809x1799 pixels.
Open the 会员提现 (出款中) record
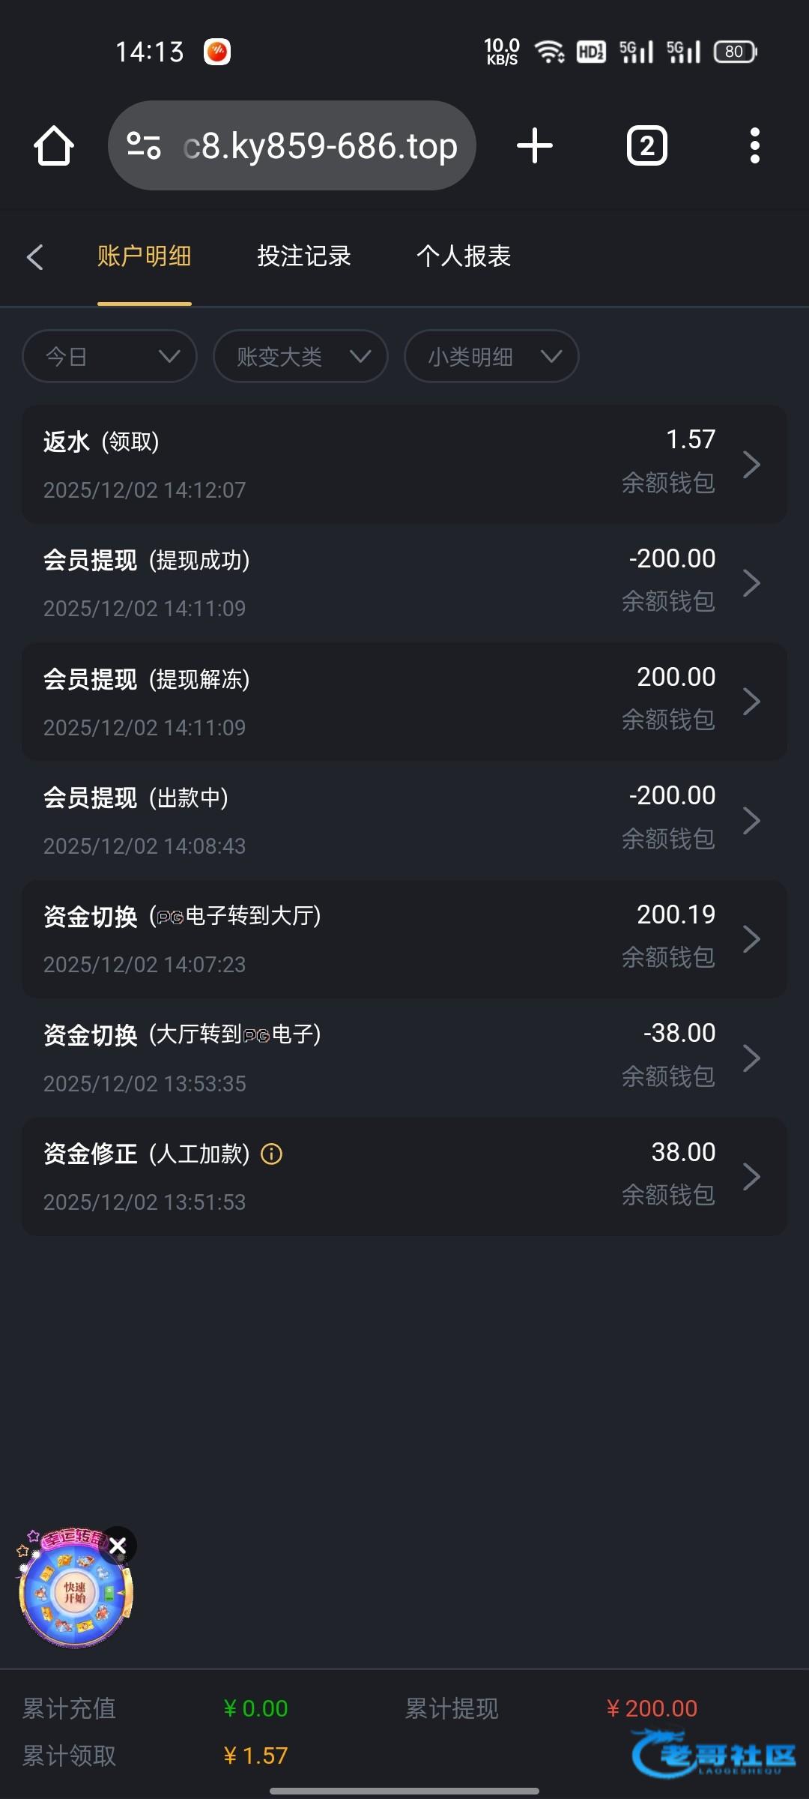click(404, 821)
